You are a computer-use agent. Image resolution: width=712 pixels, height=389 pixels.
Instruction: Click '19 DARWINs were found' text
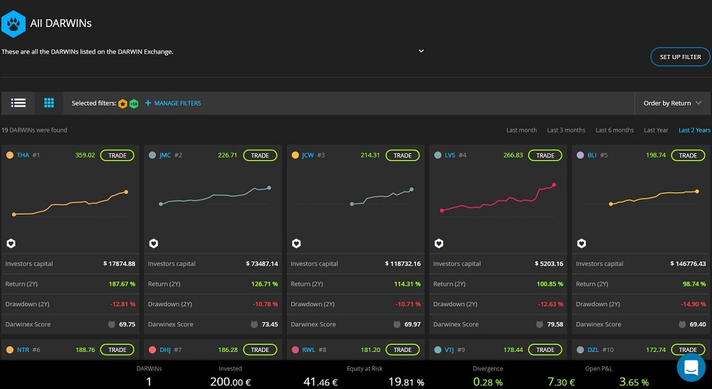pyautogui.click(x=34, y=130)
